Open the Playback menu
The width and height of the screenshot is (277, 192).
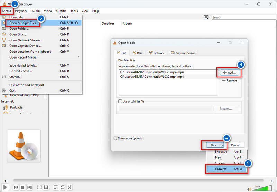click(x=21, y=11)
